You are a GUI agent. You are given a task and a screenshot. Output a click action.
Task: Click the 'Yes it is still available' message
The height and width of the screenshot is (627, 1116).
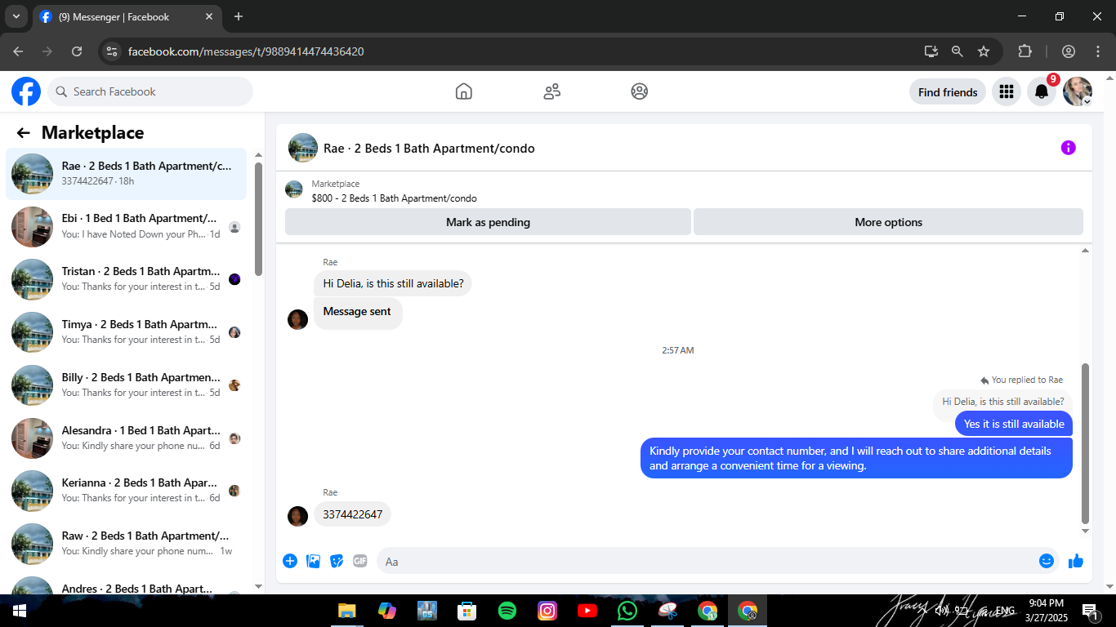[x=1013, y=424]
